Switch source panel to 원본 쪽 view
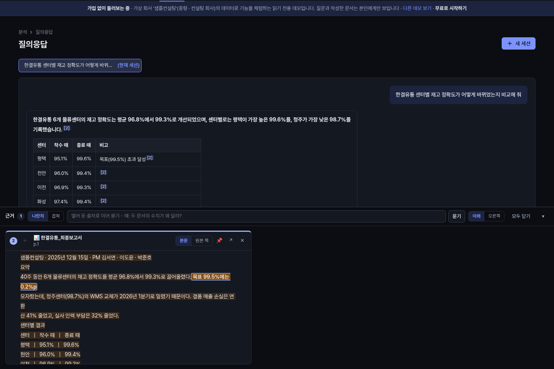Viewport: 554px width, 369px height. click(202, 240)
